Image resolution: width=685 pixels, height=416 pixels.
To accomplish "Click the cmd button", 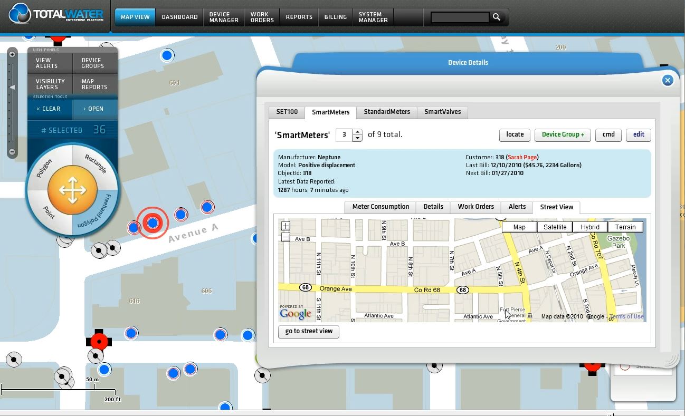I will (x=608, y=134).
